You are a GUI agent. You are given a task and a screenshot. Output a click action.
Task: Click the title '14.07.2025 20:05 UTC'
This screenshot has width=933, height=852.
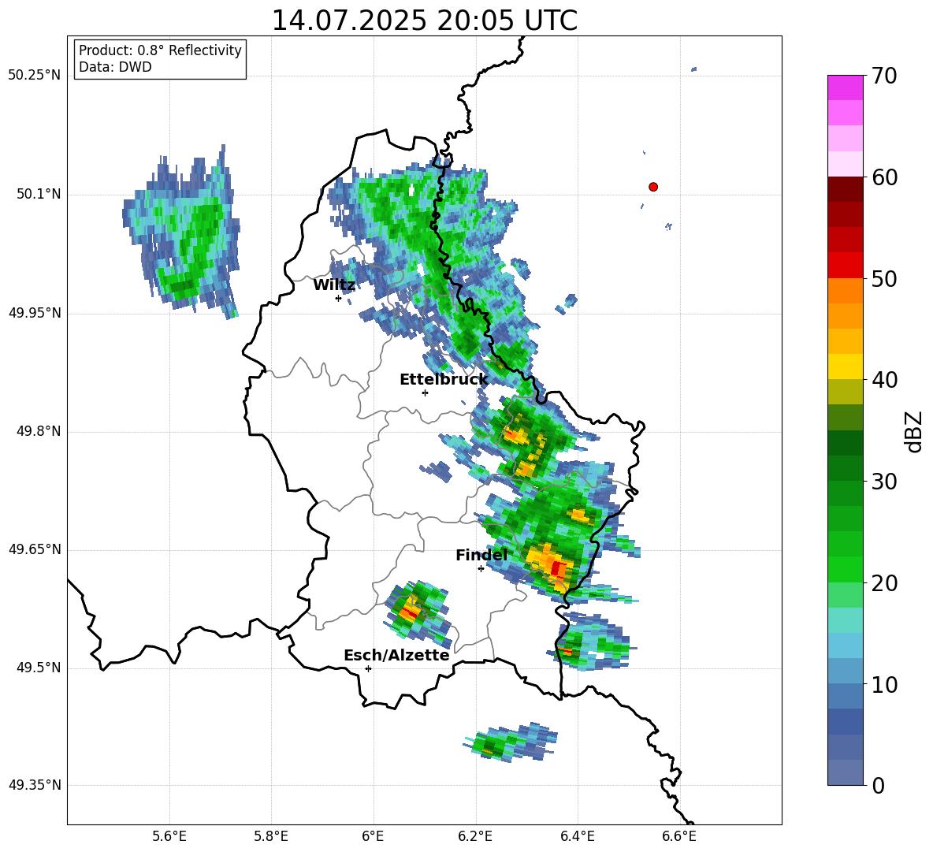424,20
